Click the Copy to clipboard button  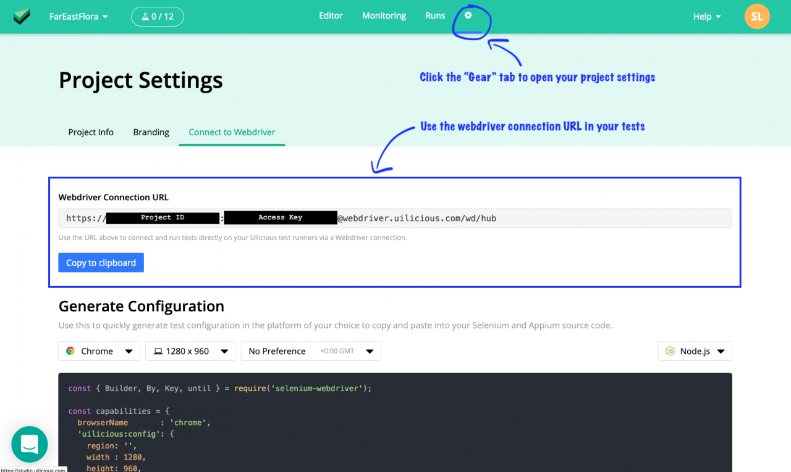tap(101, 262)
